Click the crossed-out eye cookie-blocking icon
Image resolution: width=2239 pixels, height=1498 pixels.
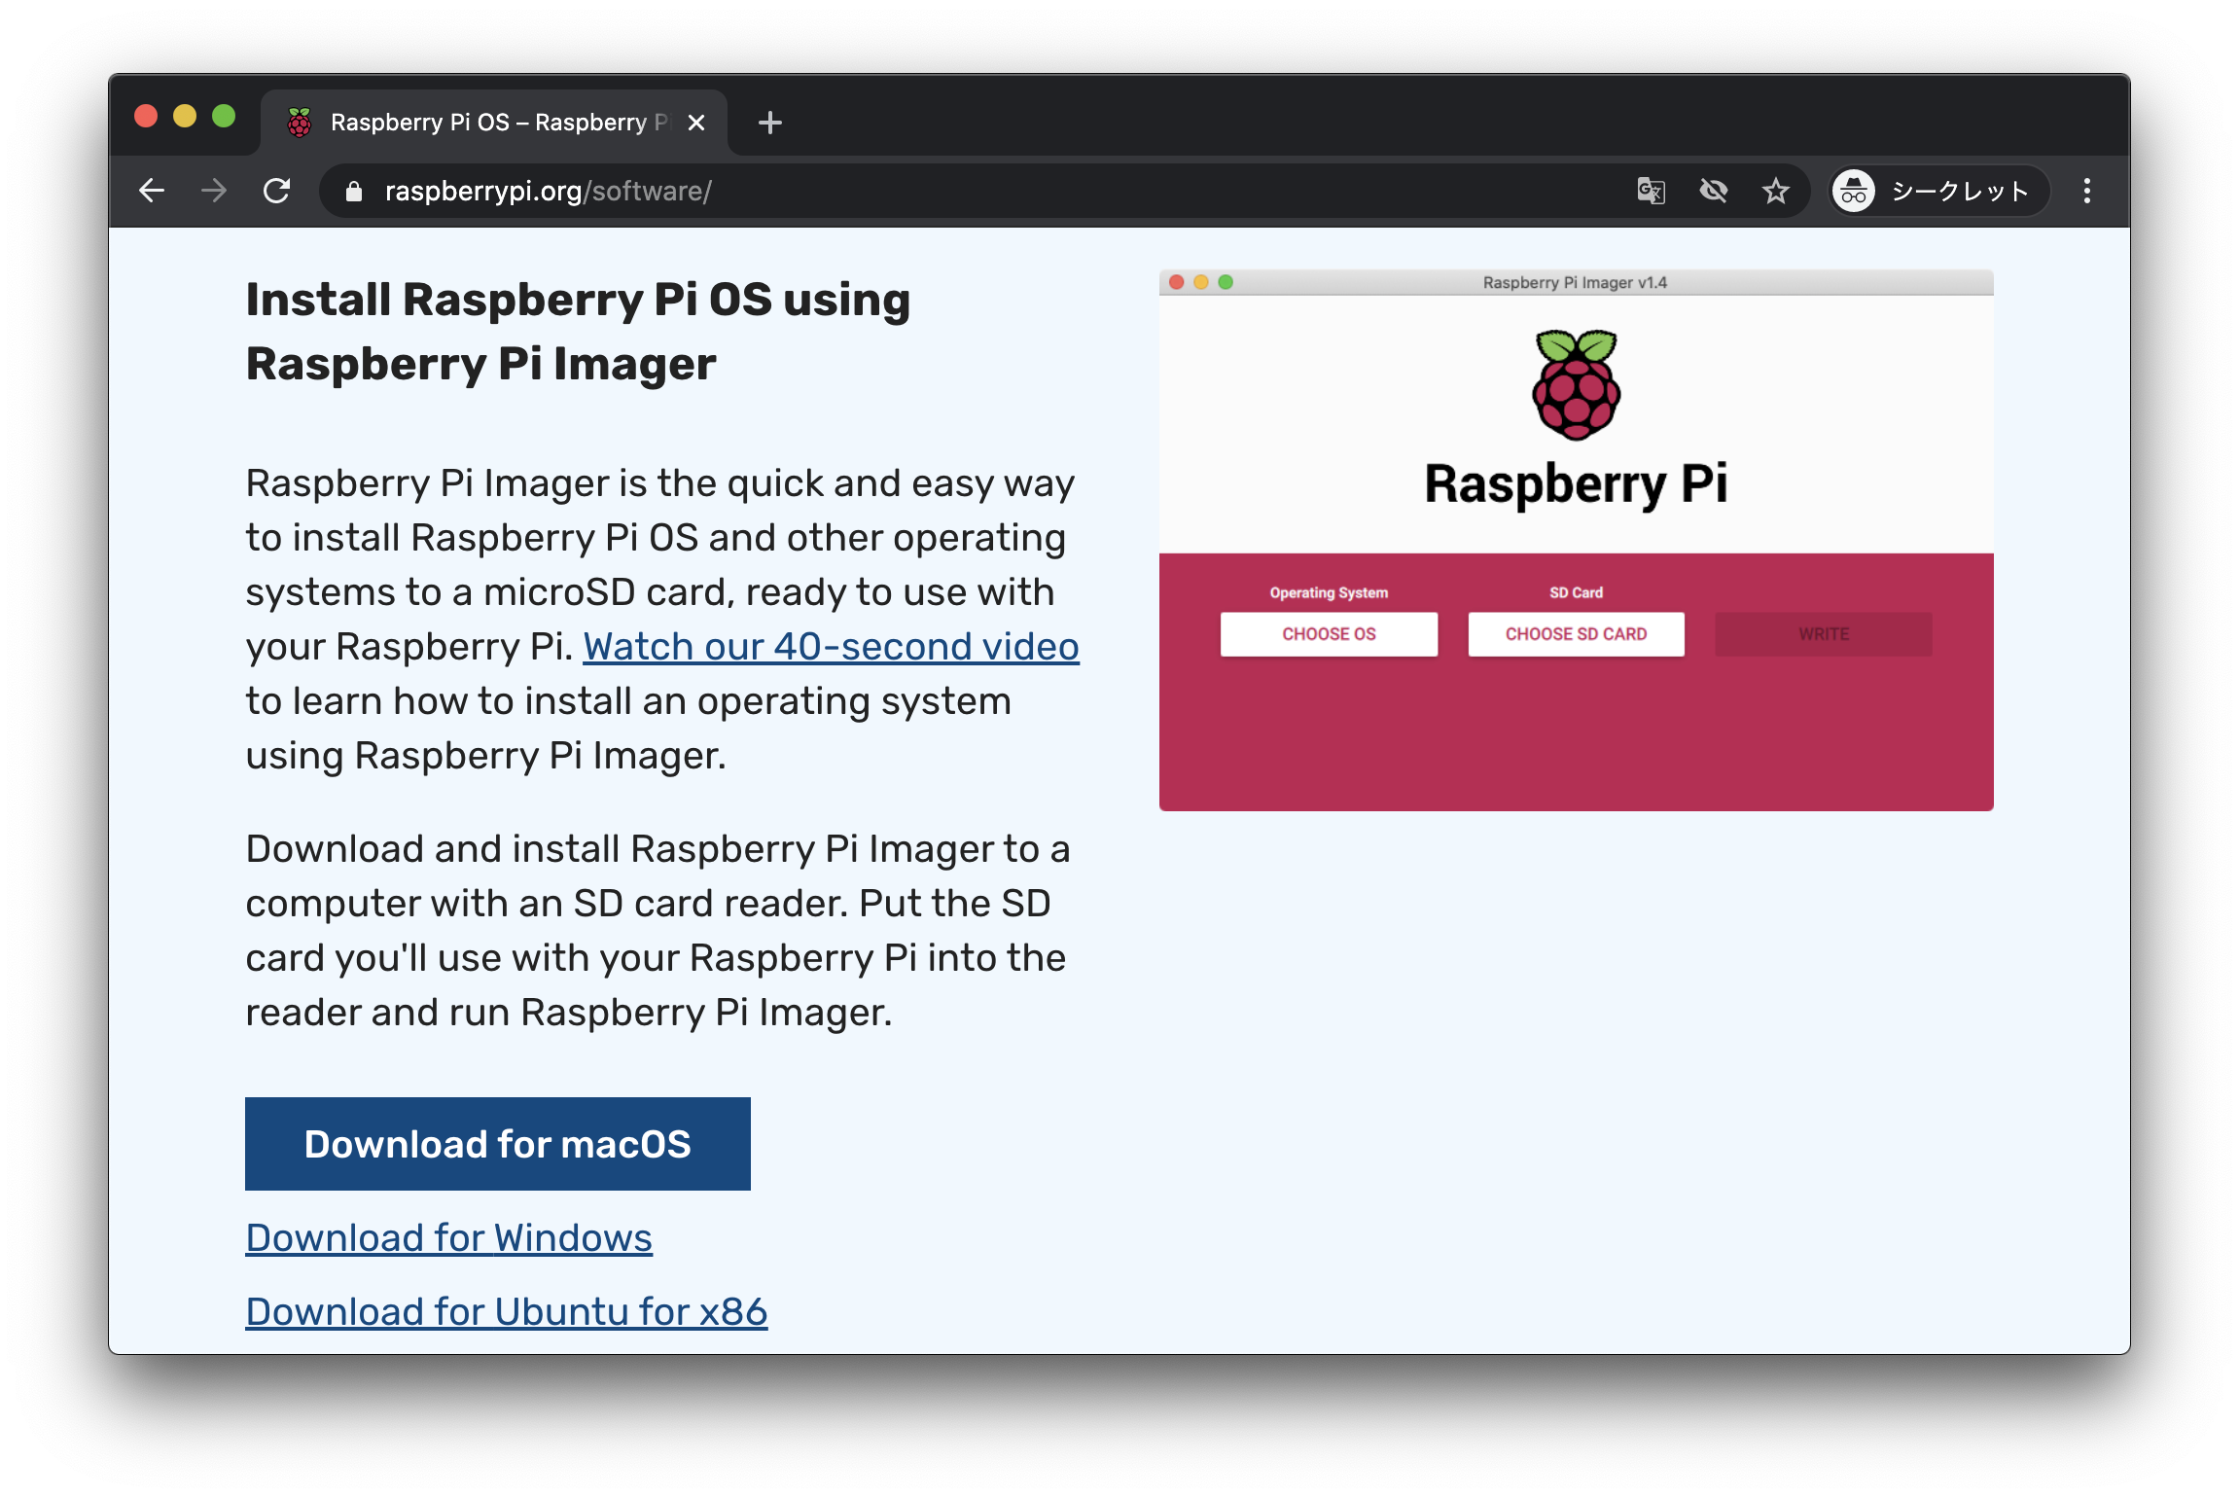(x=1714, y=191)
